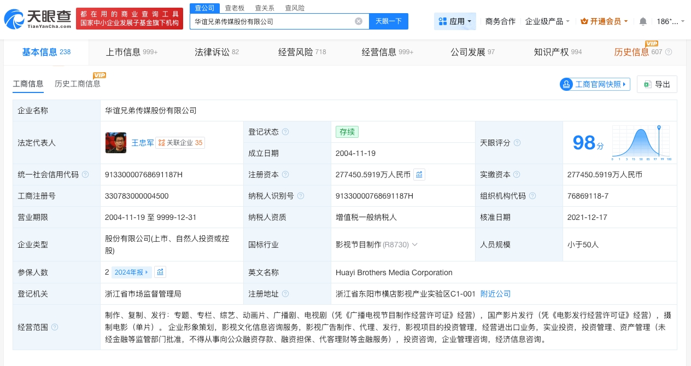Select the 查老板 search tab

pos(235,8)
